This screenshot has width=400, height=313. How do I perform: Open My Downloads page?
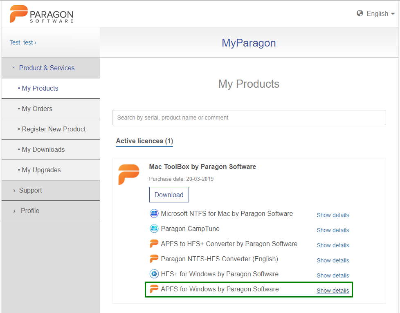pyautogui.click(x=50, y=150)
